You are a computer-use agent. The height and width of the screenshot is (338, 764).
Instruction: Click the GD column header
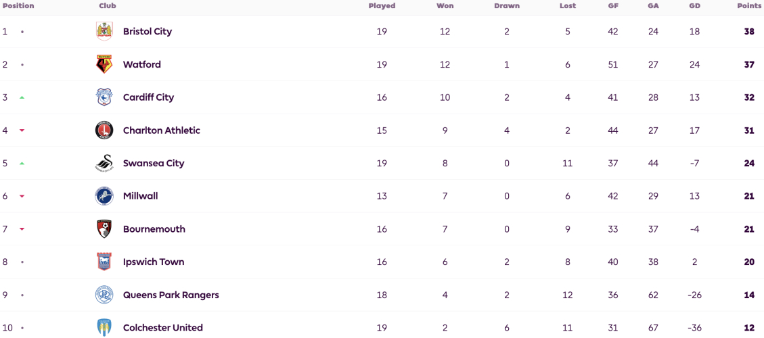pos(695,6)
